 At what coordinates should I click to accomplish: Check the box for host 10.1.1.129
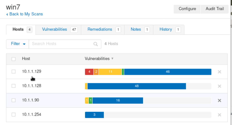pos(14,72)
